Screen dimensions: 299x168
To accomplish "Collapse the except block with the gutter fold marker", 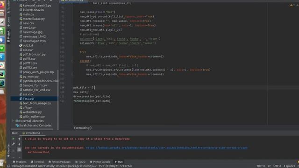I will tap(72, 61).
